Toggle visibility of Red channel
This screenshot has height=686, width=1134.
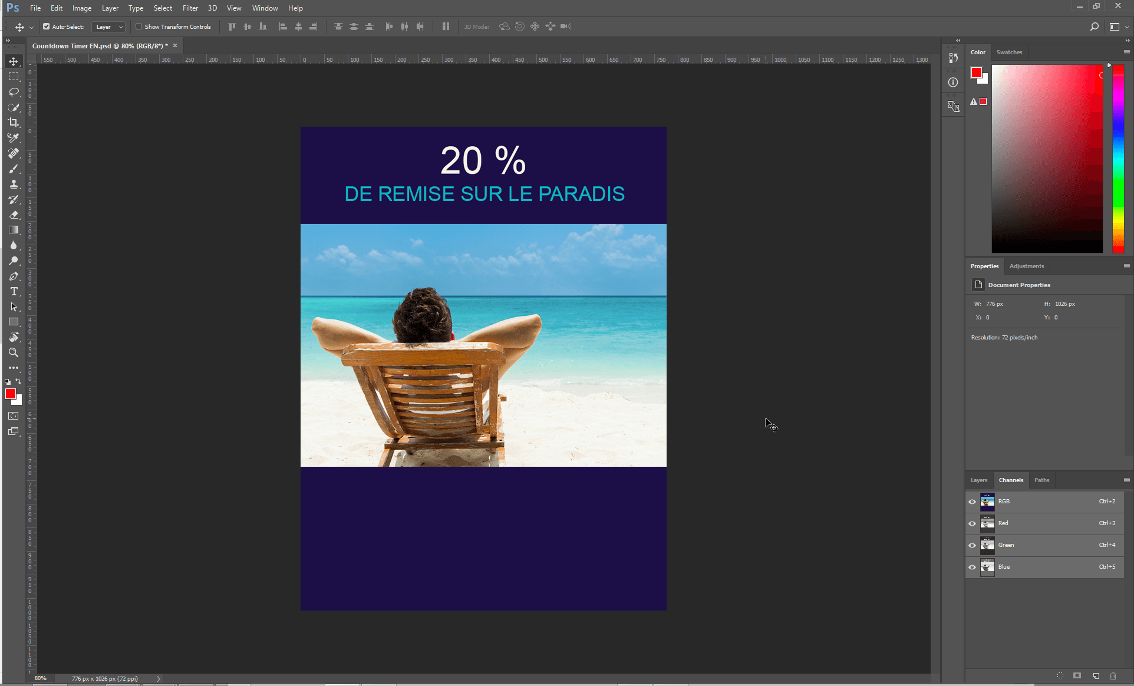[972, 522]
